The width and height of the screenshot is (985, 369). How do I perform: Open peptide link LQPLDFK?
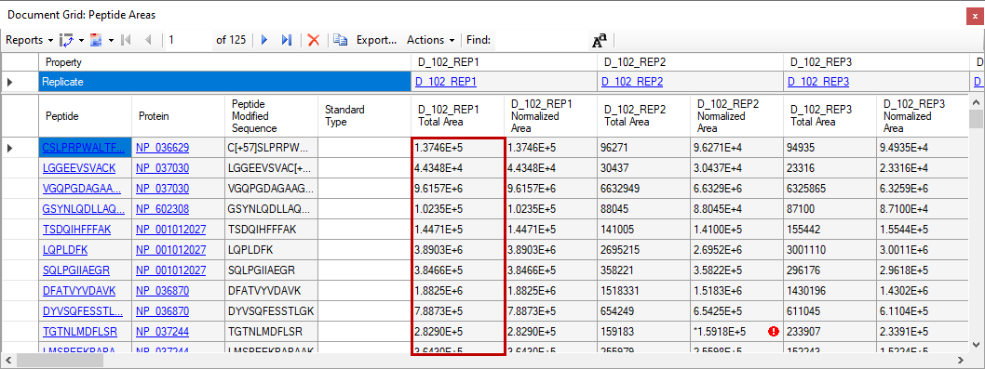tap(64, 250)
